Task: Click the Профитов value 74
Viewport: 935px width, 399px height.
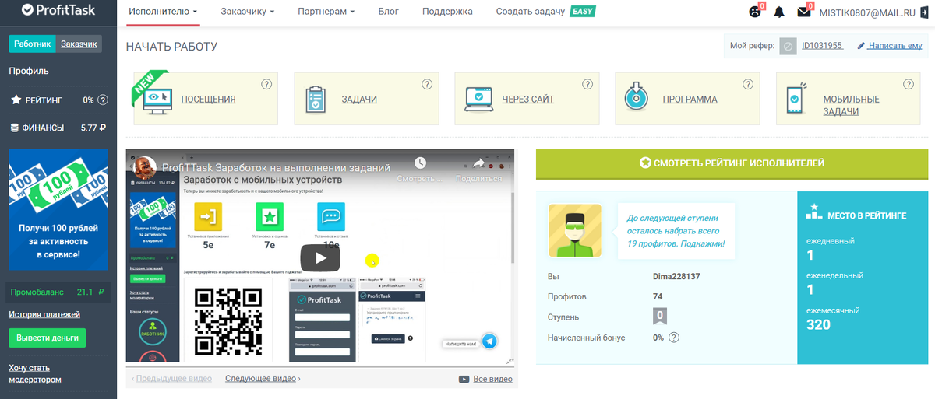Action: (x=658, y=296)
